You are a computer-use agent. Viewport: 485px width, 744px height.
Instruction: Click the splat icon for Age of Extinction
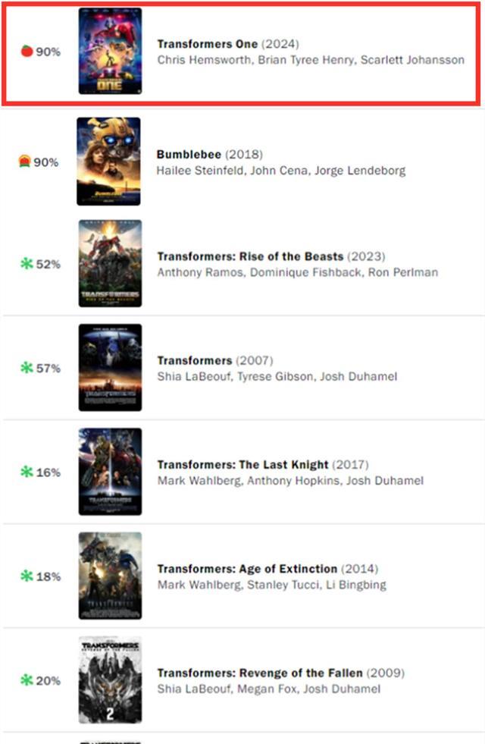pos(27,576)
